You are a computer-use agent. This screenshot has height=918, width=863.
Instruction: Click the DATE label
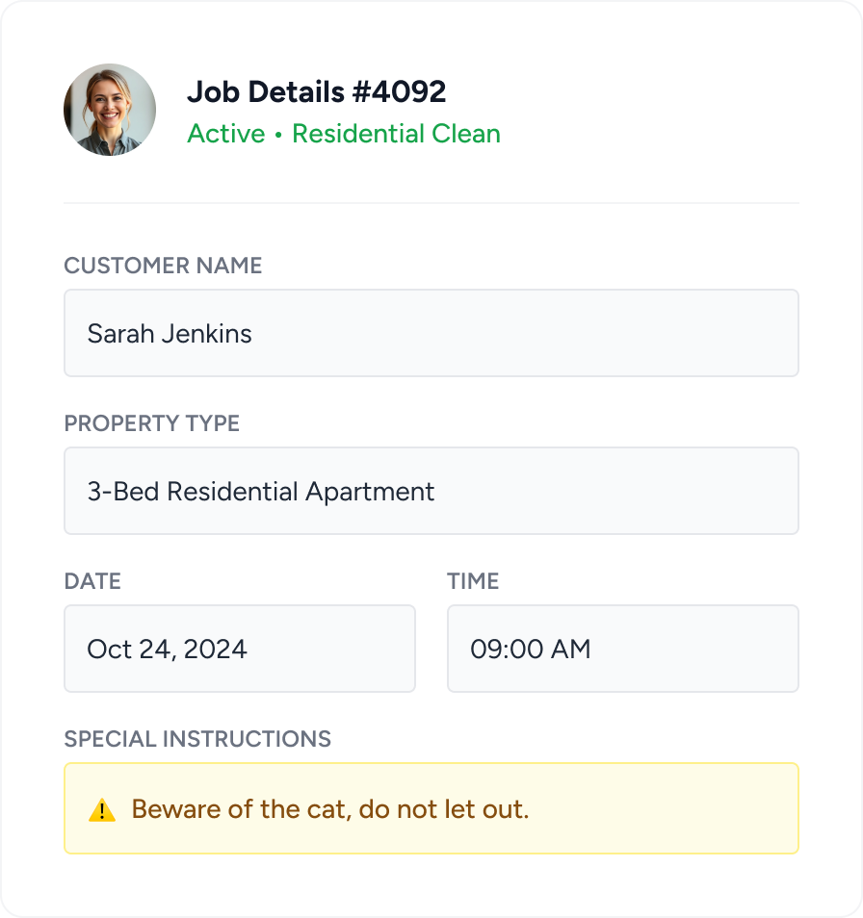(92, 581)
